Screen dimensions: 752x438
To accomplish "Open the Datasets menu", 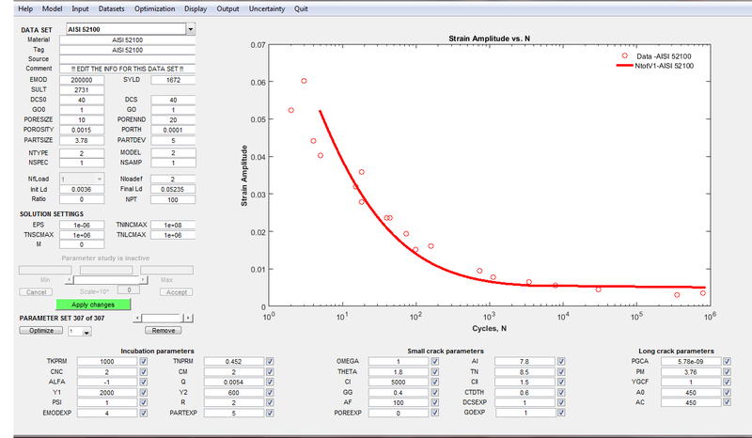I will (x=110, y=8).
